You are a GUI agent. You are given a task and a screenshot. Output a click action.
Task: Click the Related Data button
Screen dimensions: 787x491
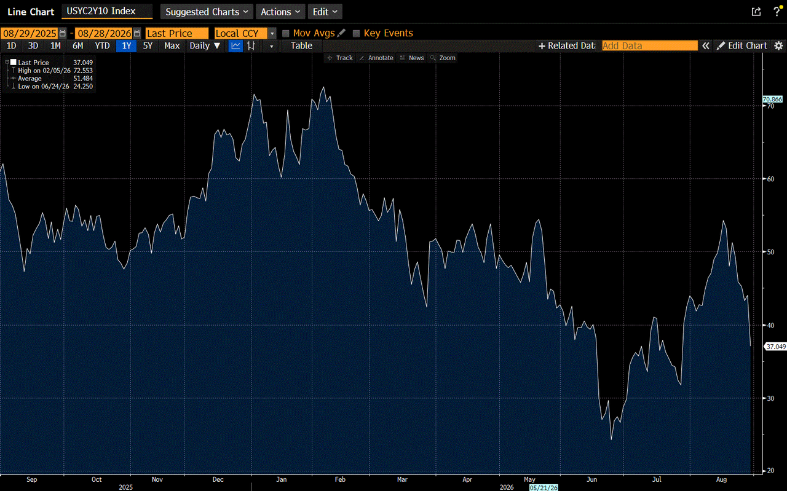click(567, 45)
